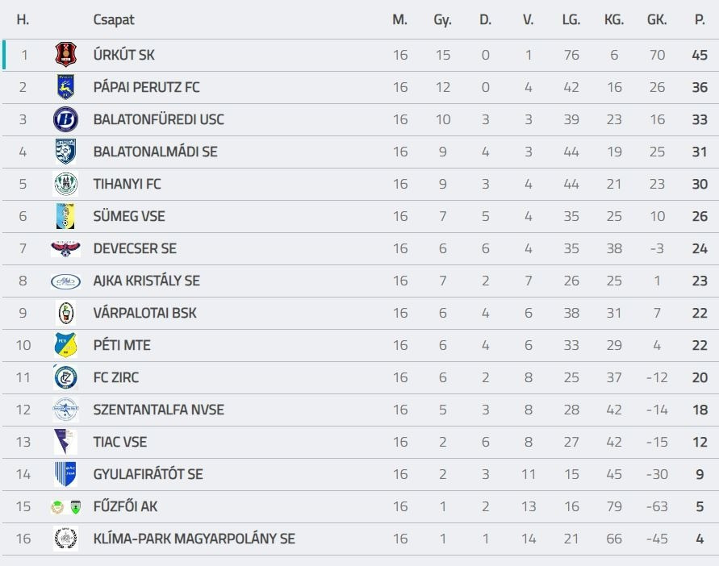
Task: Click the Csapat column header
Action: coord(114,19)
